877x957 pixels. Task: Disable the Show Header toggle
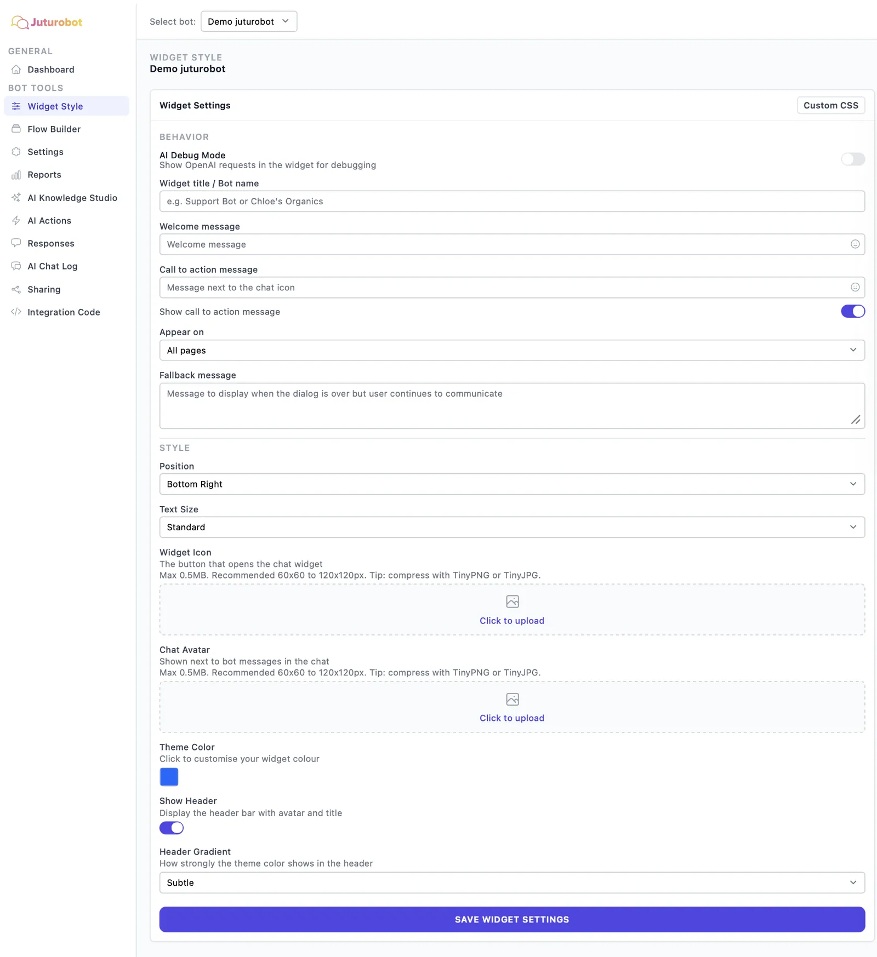coord(172,828)
